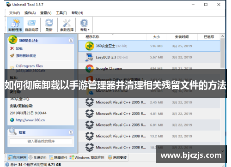The image size is (231, 167).
Task: Click the 5.67 MB size cell
Action: click(x=157, y=57)
